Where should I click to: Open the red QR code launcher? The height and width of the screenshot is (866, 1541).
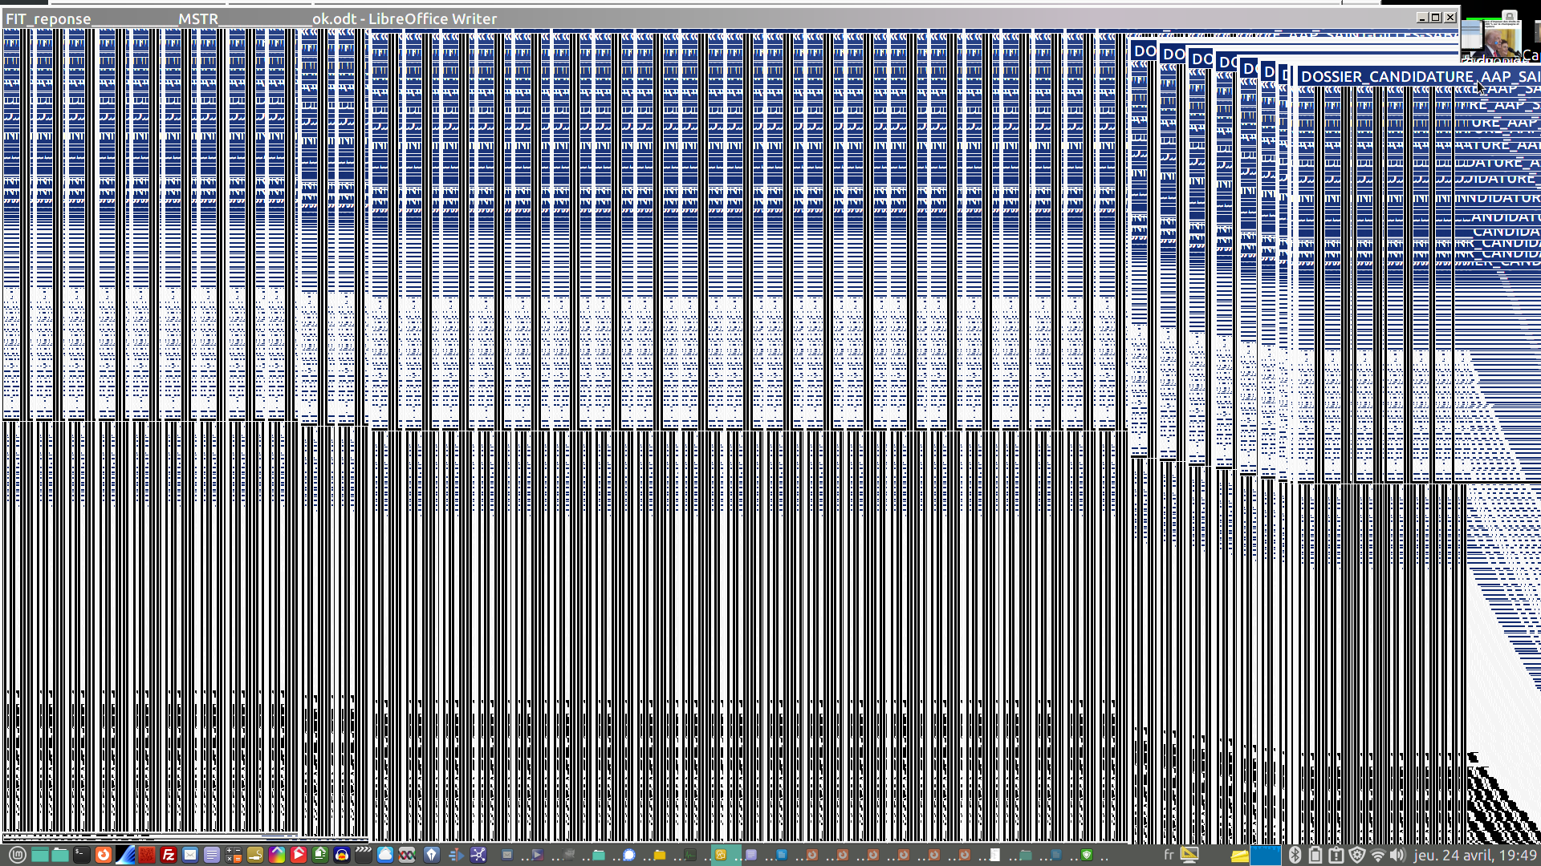coord(147,855)
